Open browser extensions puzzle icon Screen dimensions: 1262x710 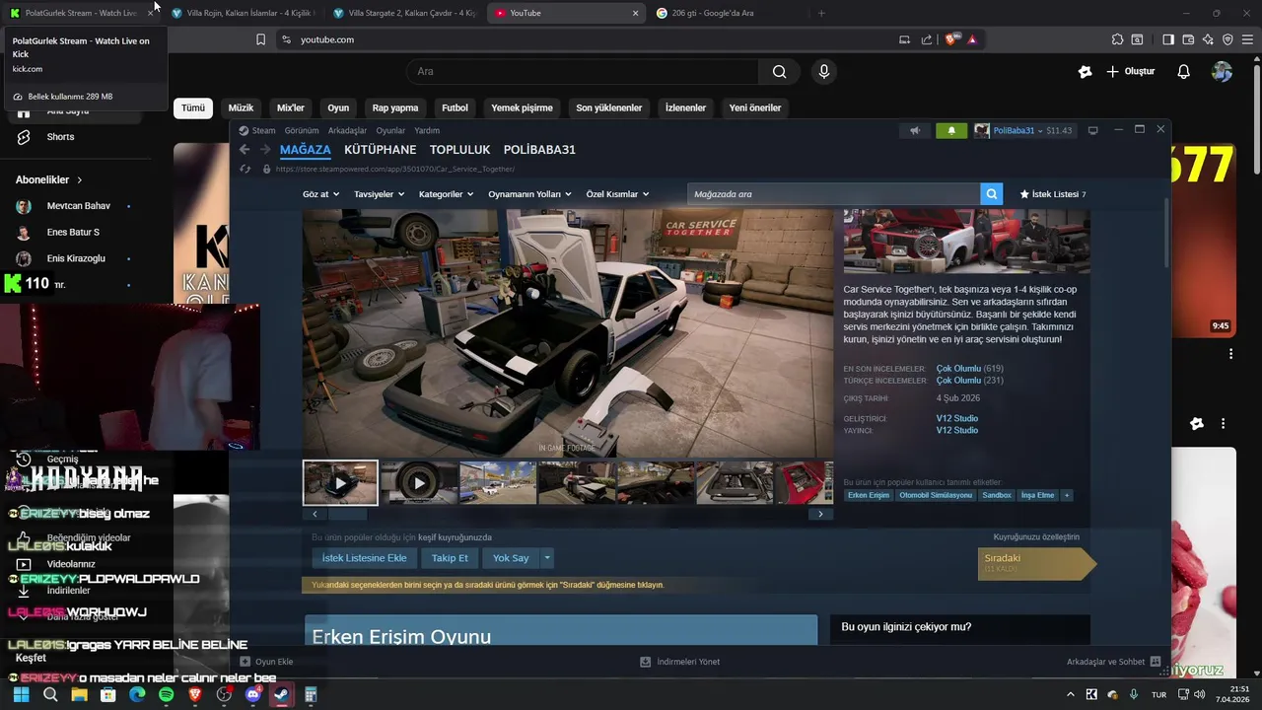(x=1117, y=39)
